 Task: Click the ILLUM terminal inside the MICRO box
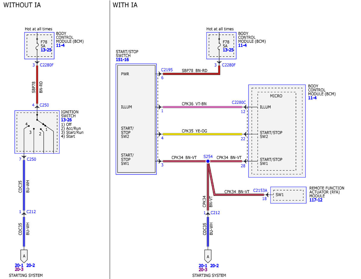pos(265,107)
